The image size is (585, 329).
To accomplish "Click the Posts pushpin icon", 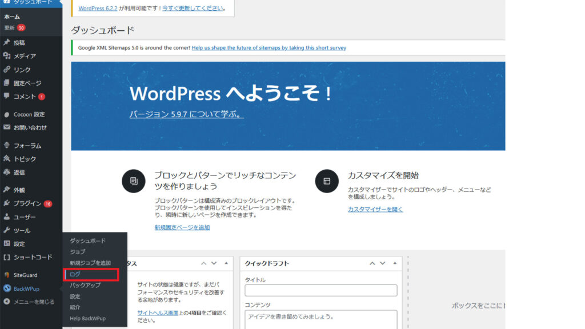I will pos(7,42).
